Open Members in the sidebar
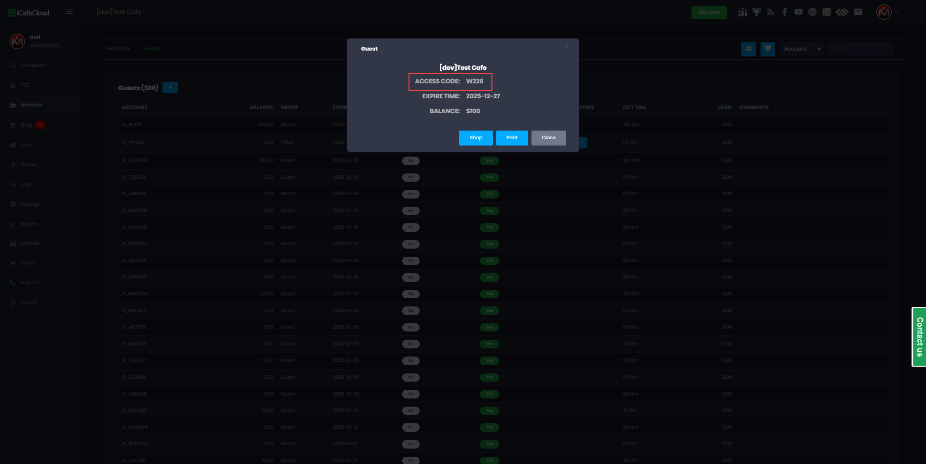This screenshot has width=926, height=464. (31, 105)
